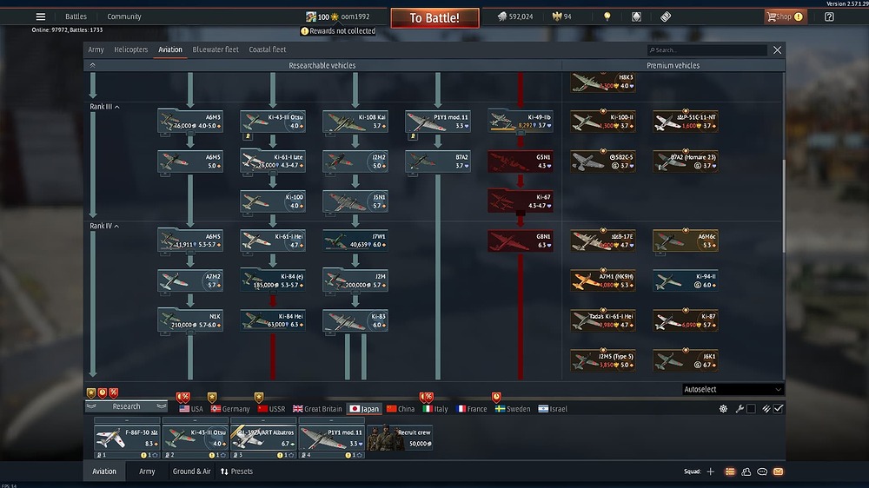Select the Ki-100 aircraft
869x488 pixels.
pyautogui.click(x=273, y=201)
